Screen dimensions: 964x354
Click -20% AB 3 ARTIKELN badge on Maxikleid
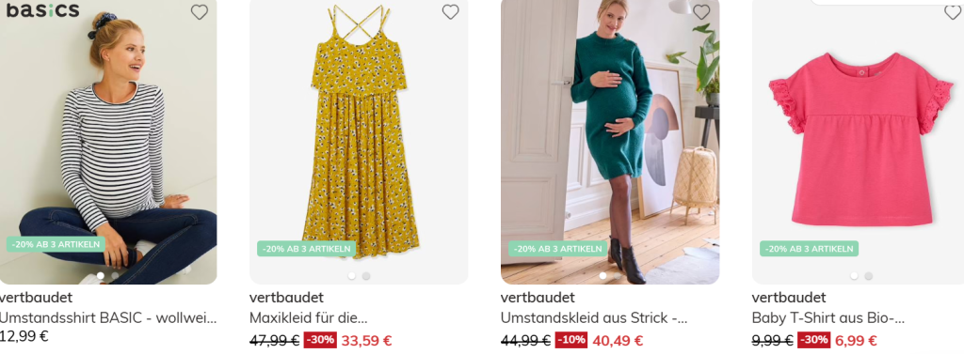pyautogui.click(x=306, y=249)
